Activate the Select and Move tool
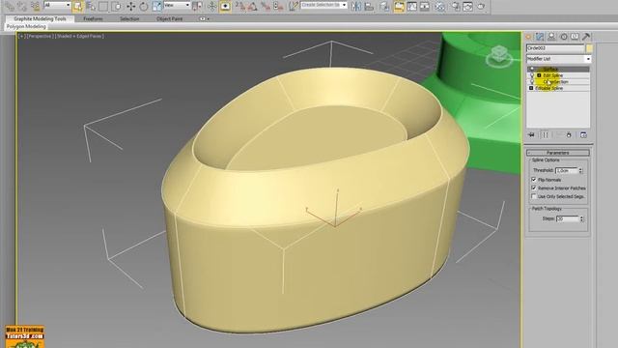The image size is (618, 348). point(131,6)
